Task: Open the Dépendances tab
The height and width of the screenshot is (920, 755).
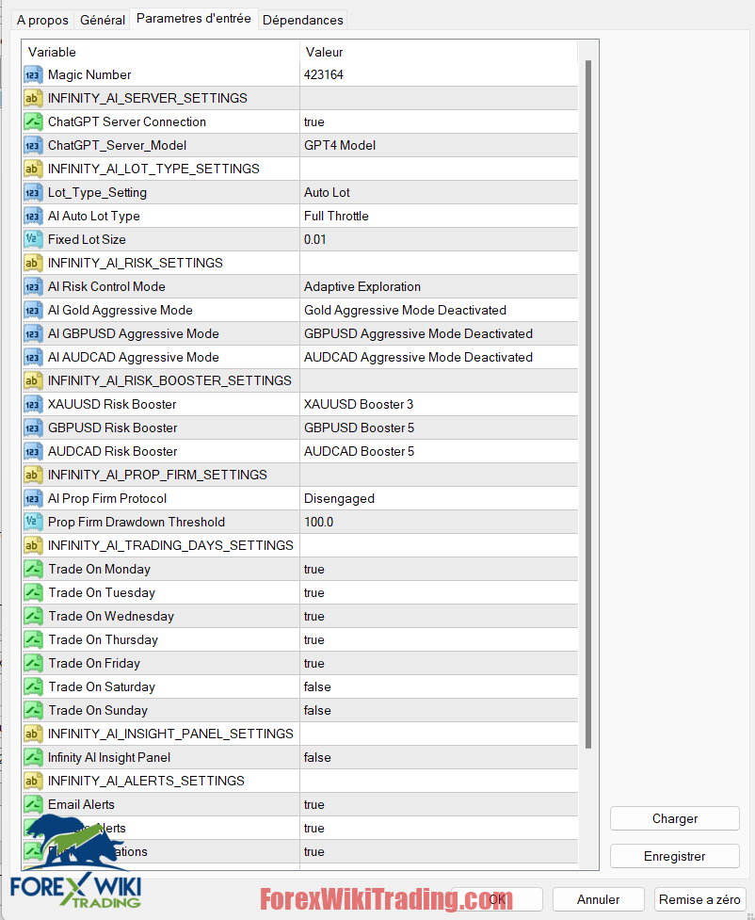Action: coord(303,20)
